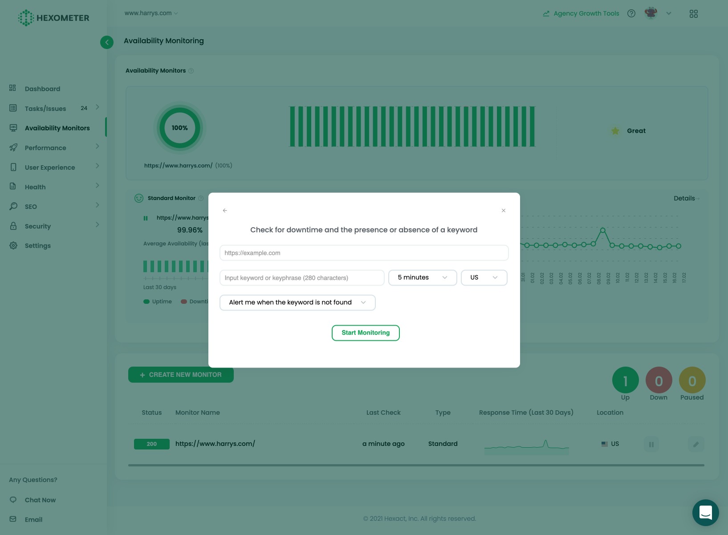Image resolution: width=728 pixels, height=535 pixels.
Task: Click the CREATE NEW MONITOR button
Action: (181, 375)
